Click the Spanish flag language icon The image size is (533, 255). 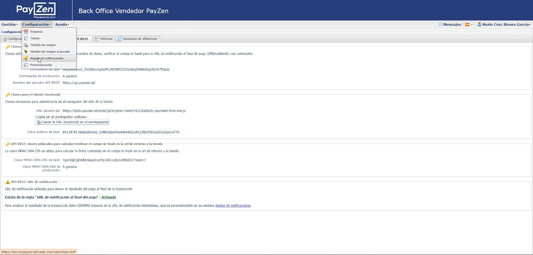(467, 24)
